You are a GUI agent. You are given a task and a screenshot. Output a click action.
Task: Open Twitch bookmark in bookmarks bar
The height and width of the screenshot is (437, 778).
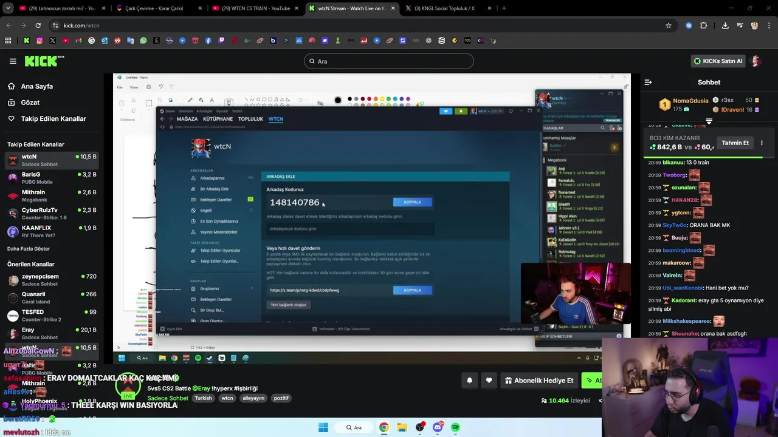(221, 41)
